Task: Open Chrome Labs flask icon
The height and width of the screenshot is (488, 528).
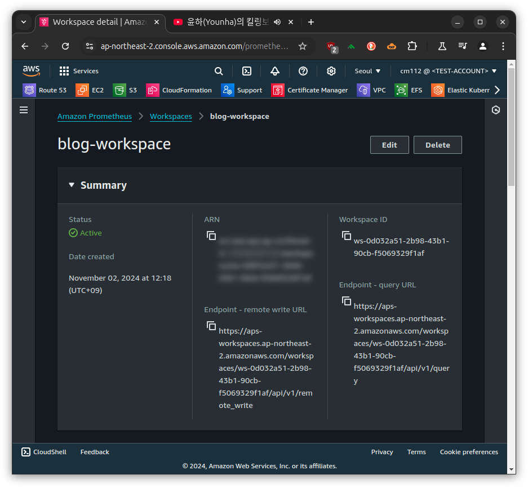Action: point(442,46)
